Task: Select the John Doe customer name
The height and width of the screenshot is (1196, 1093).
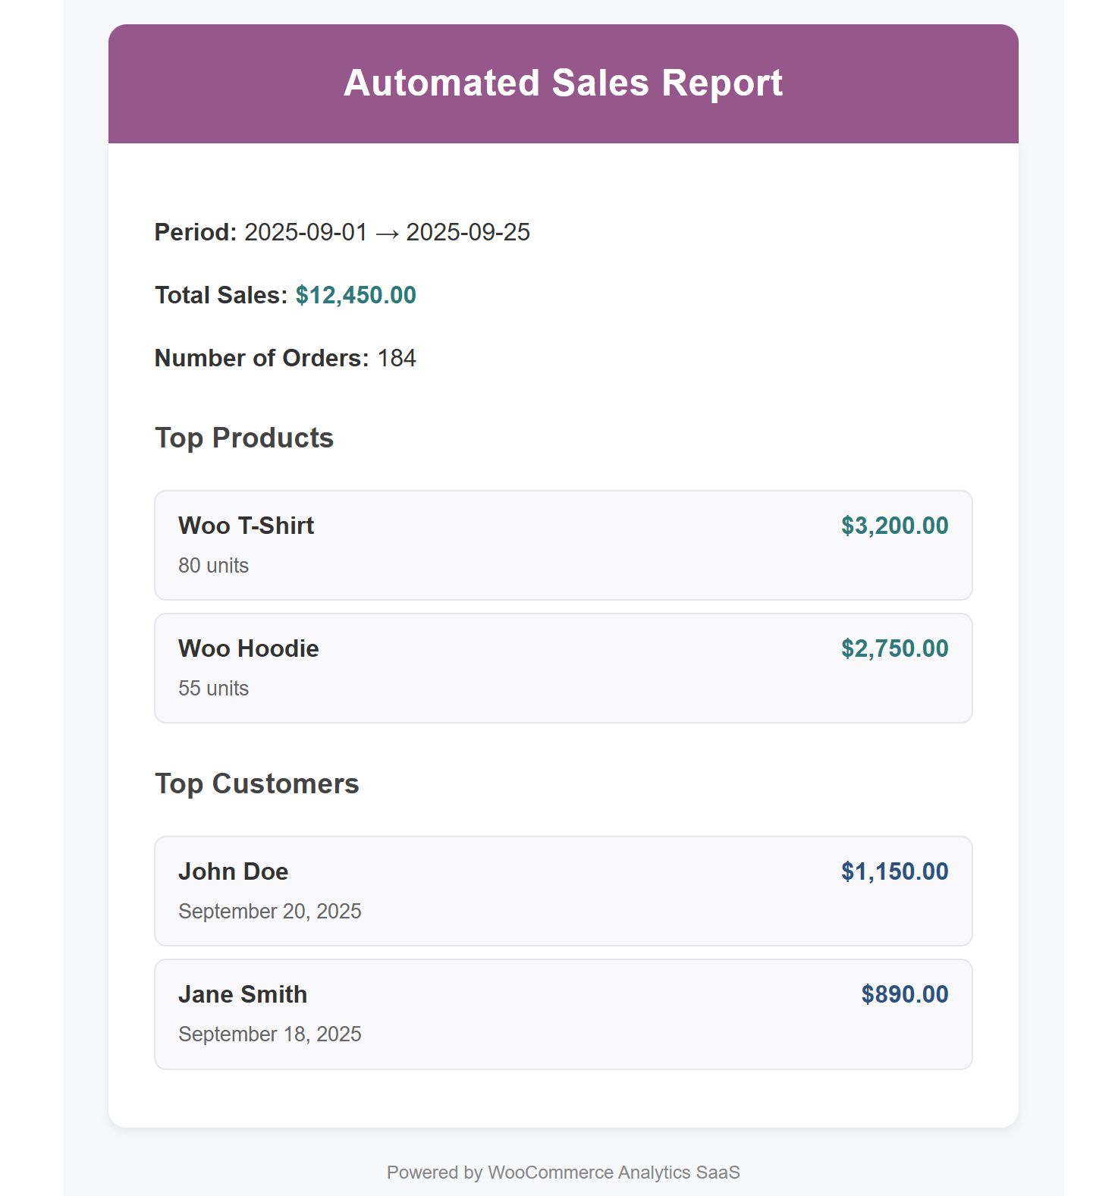Action: click(233, 871)
